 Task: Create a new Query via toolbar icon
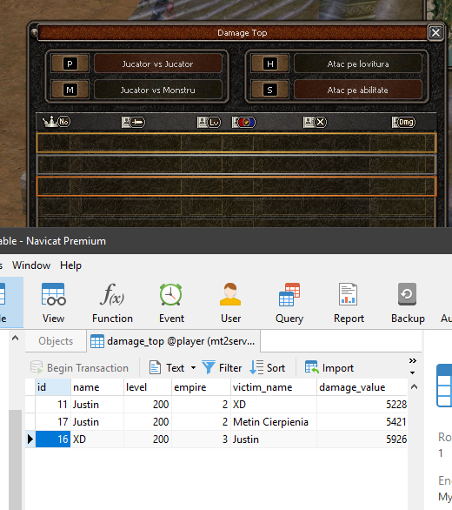click(289, 294)
